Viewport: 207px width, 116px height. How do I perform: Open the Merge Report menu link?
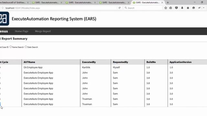[x=43, y=31]
